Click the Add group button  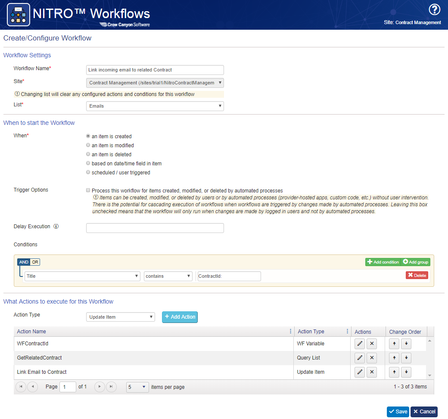[x=415, y=262]
